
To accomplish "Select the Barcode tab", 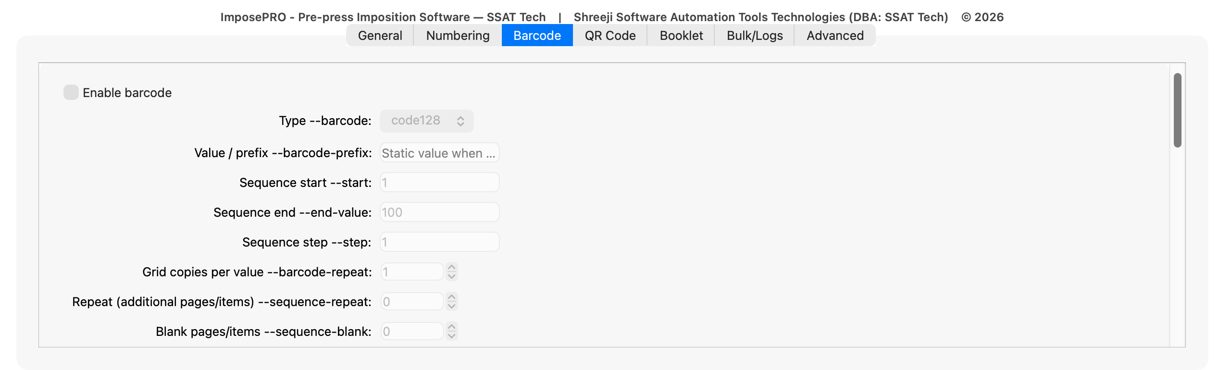I will [x=537, y=36].
